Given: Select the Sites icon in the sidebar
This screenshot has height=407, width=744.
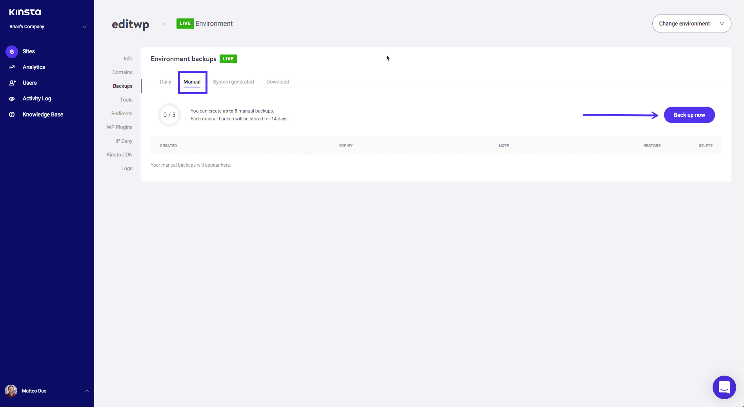Looking at the screenshot, I should pos(11,51).
